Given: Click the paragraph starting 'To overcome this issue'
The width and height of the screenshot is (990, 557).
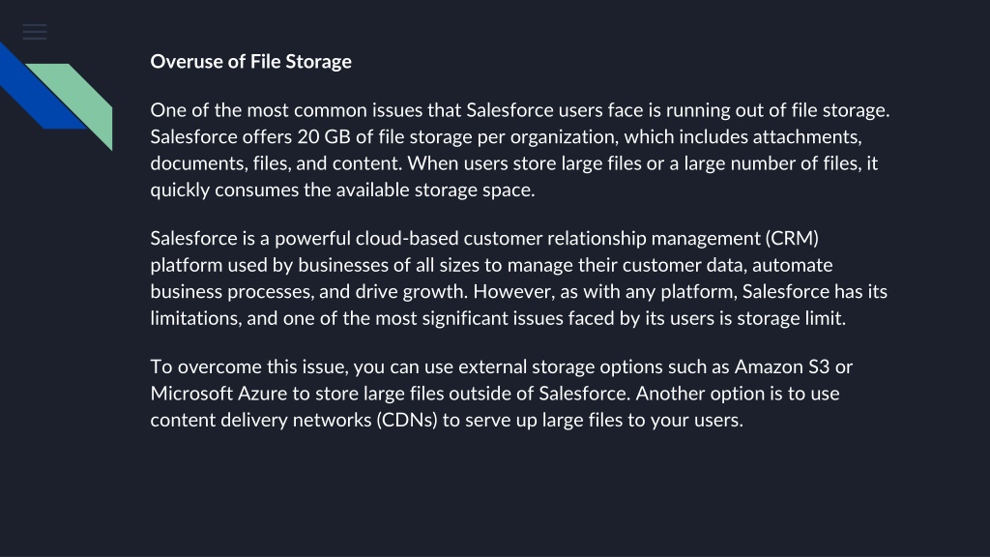Looking at the screenshot, I should click(x=502, y=393).
